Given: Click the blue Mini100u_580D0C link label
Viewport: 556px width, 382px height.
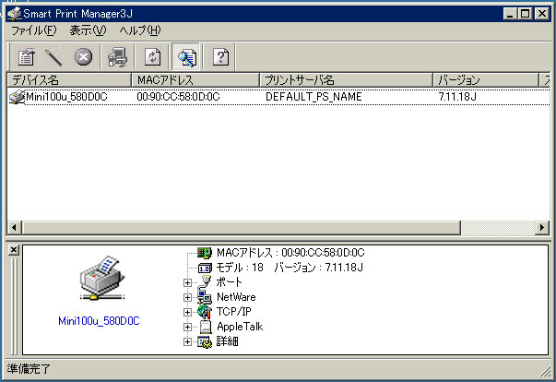Looking at the screenshot, I should 99,321.
